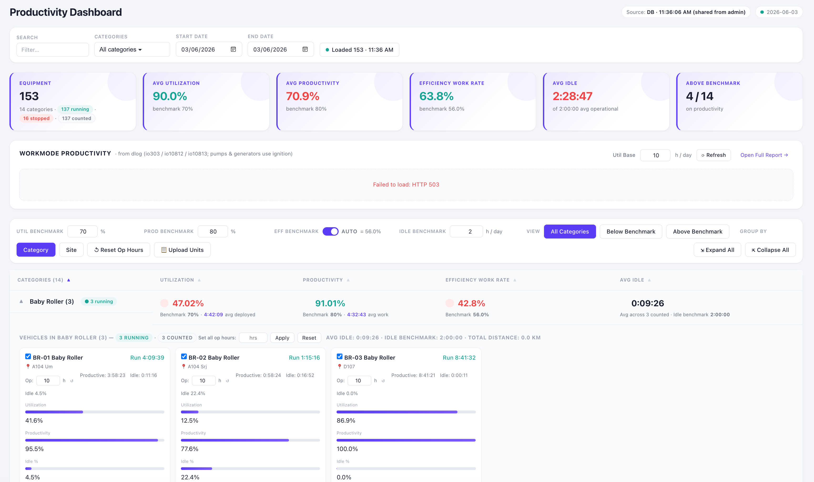
Task: Open the All categories dropdown
Action: pos(132,49)
